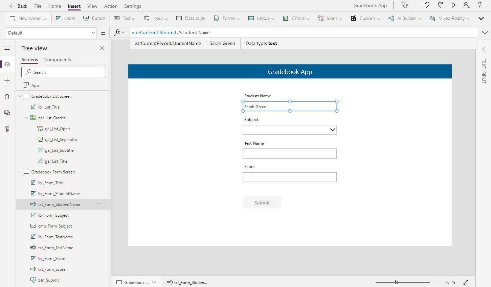Screen dimensions: 491x287
Task: Insert a Label from the ribbon
Action: point(65,18)
